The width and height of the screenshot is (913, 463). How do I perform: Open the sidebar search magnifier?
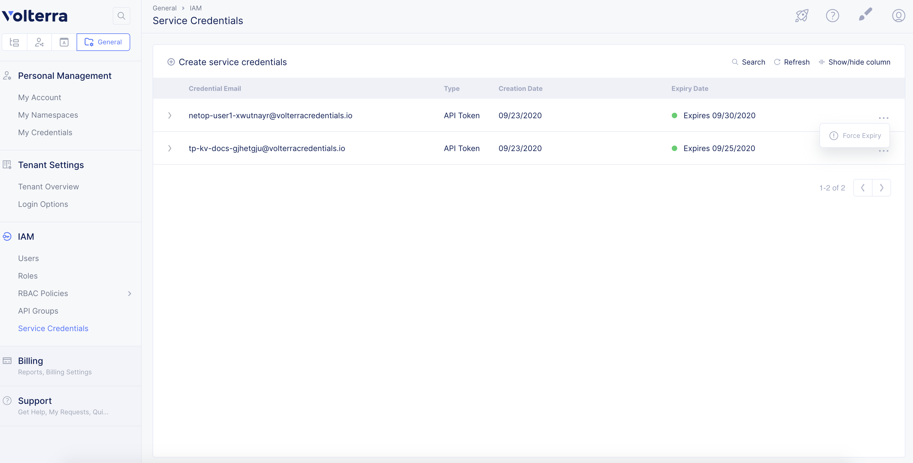[121, 16]
